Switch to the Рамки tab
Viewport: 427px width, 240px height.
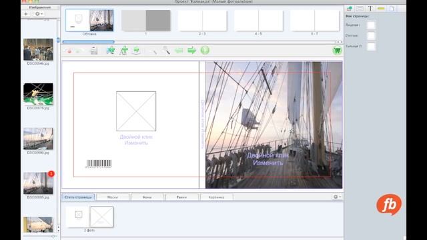coord(181,197)
